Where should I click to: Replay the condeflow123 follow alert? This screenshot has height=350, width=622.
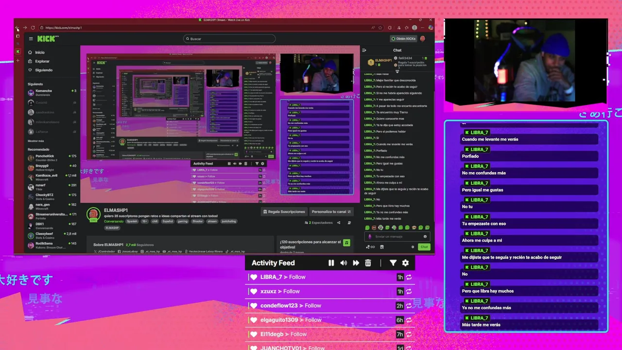(409, 306)
